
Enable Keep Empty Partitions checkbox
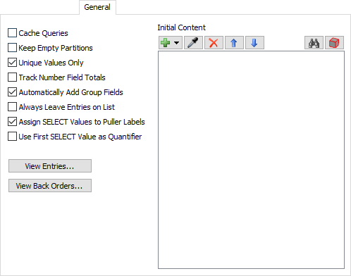coord(12,48)
